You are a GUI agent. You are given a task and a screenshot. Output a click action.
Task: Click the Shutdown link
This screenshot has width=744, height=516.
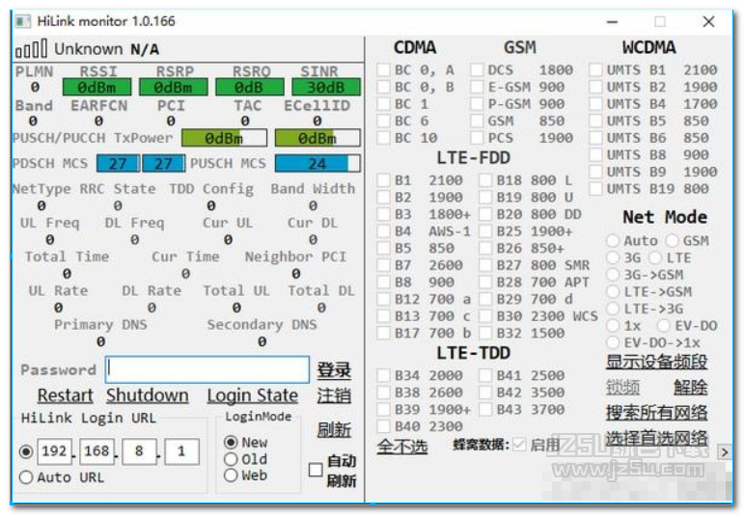[x=147, y=395]
